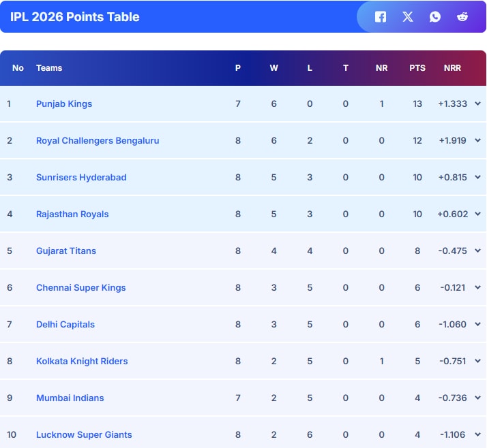Image resolution: width=487 pixels, height=448 pixels.
Task: Click the Teams column header
Action: click(49, 68)
